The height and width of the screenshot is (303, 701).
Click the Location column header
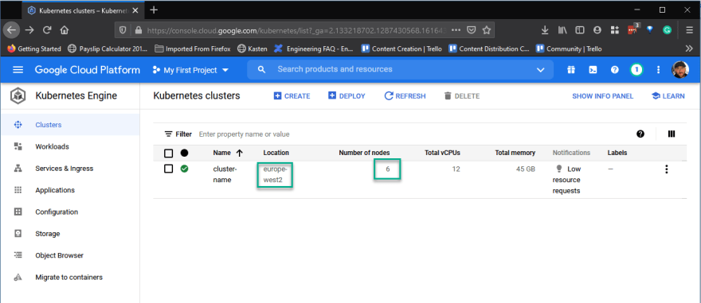coord(276,153)
